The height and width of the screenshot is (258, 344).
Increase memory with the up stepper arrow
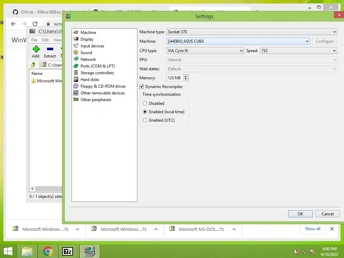[x=186, y=76]
